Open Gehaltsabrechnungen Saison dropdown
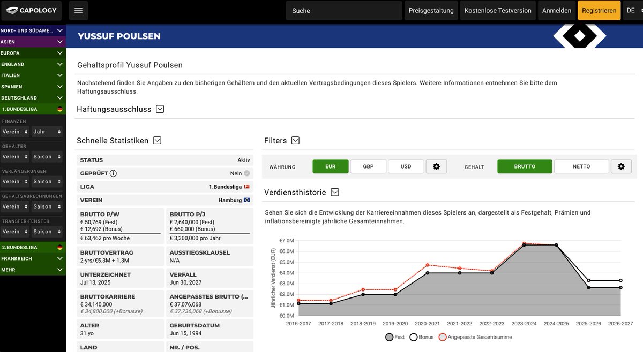 [48, 206]
